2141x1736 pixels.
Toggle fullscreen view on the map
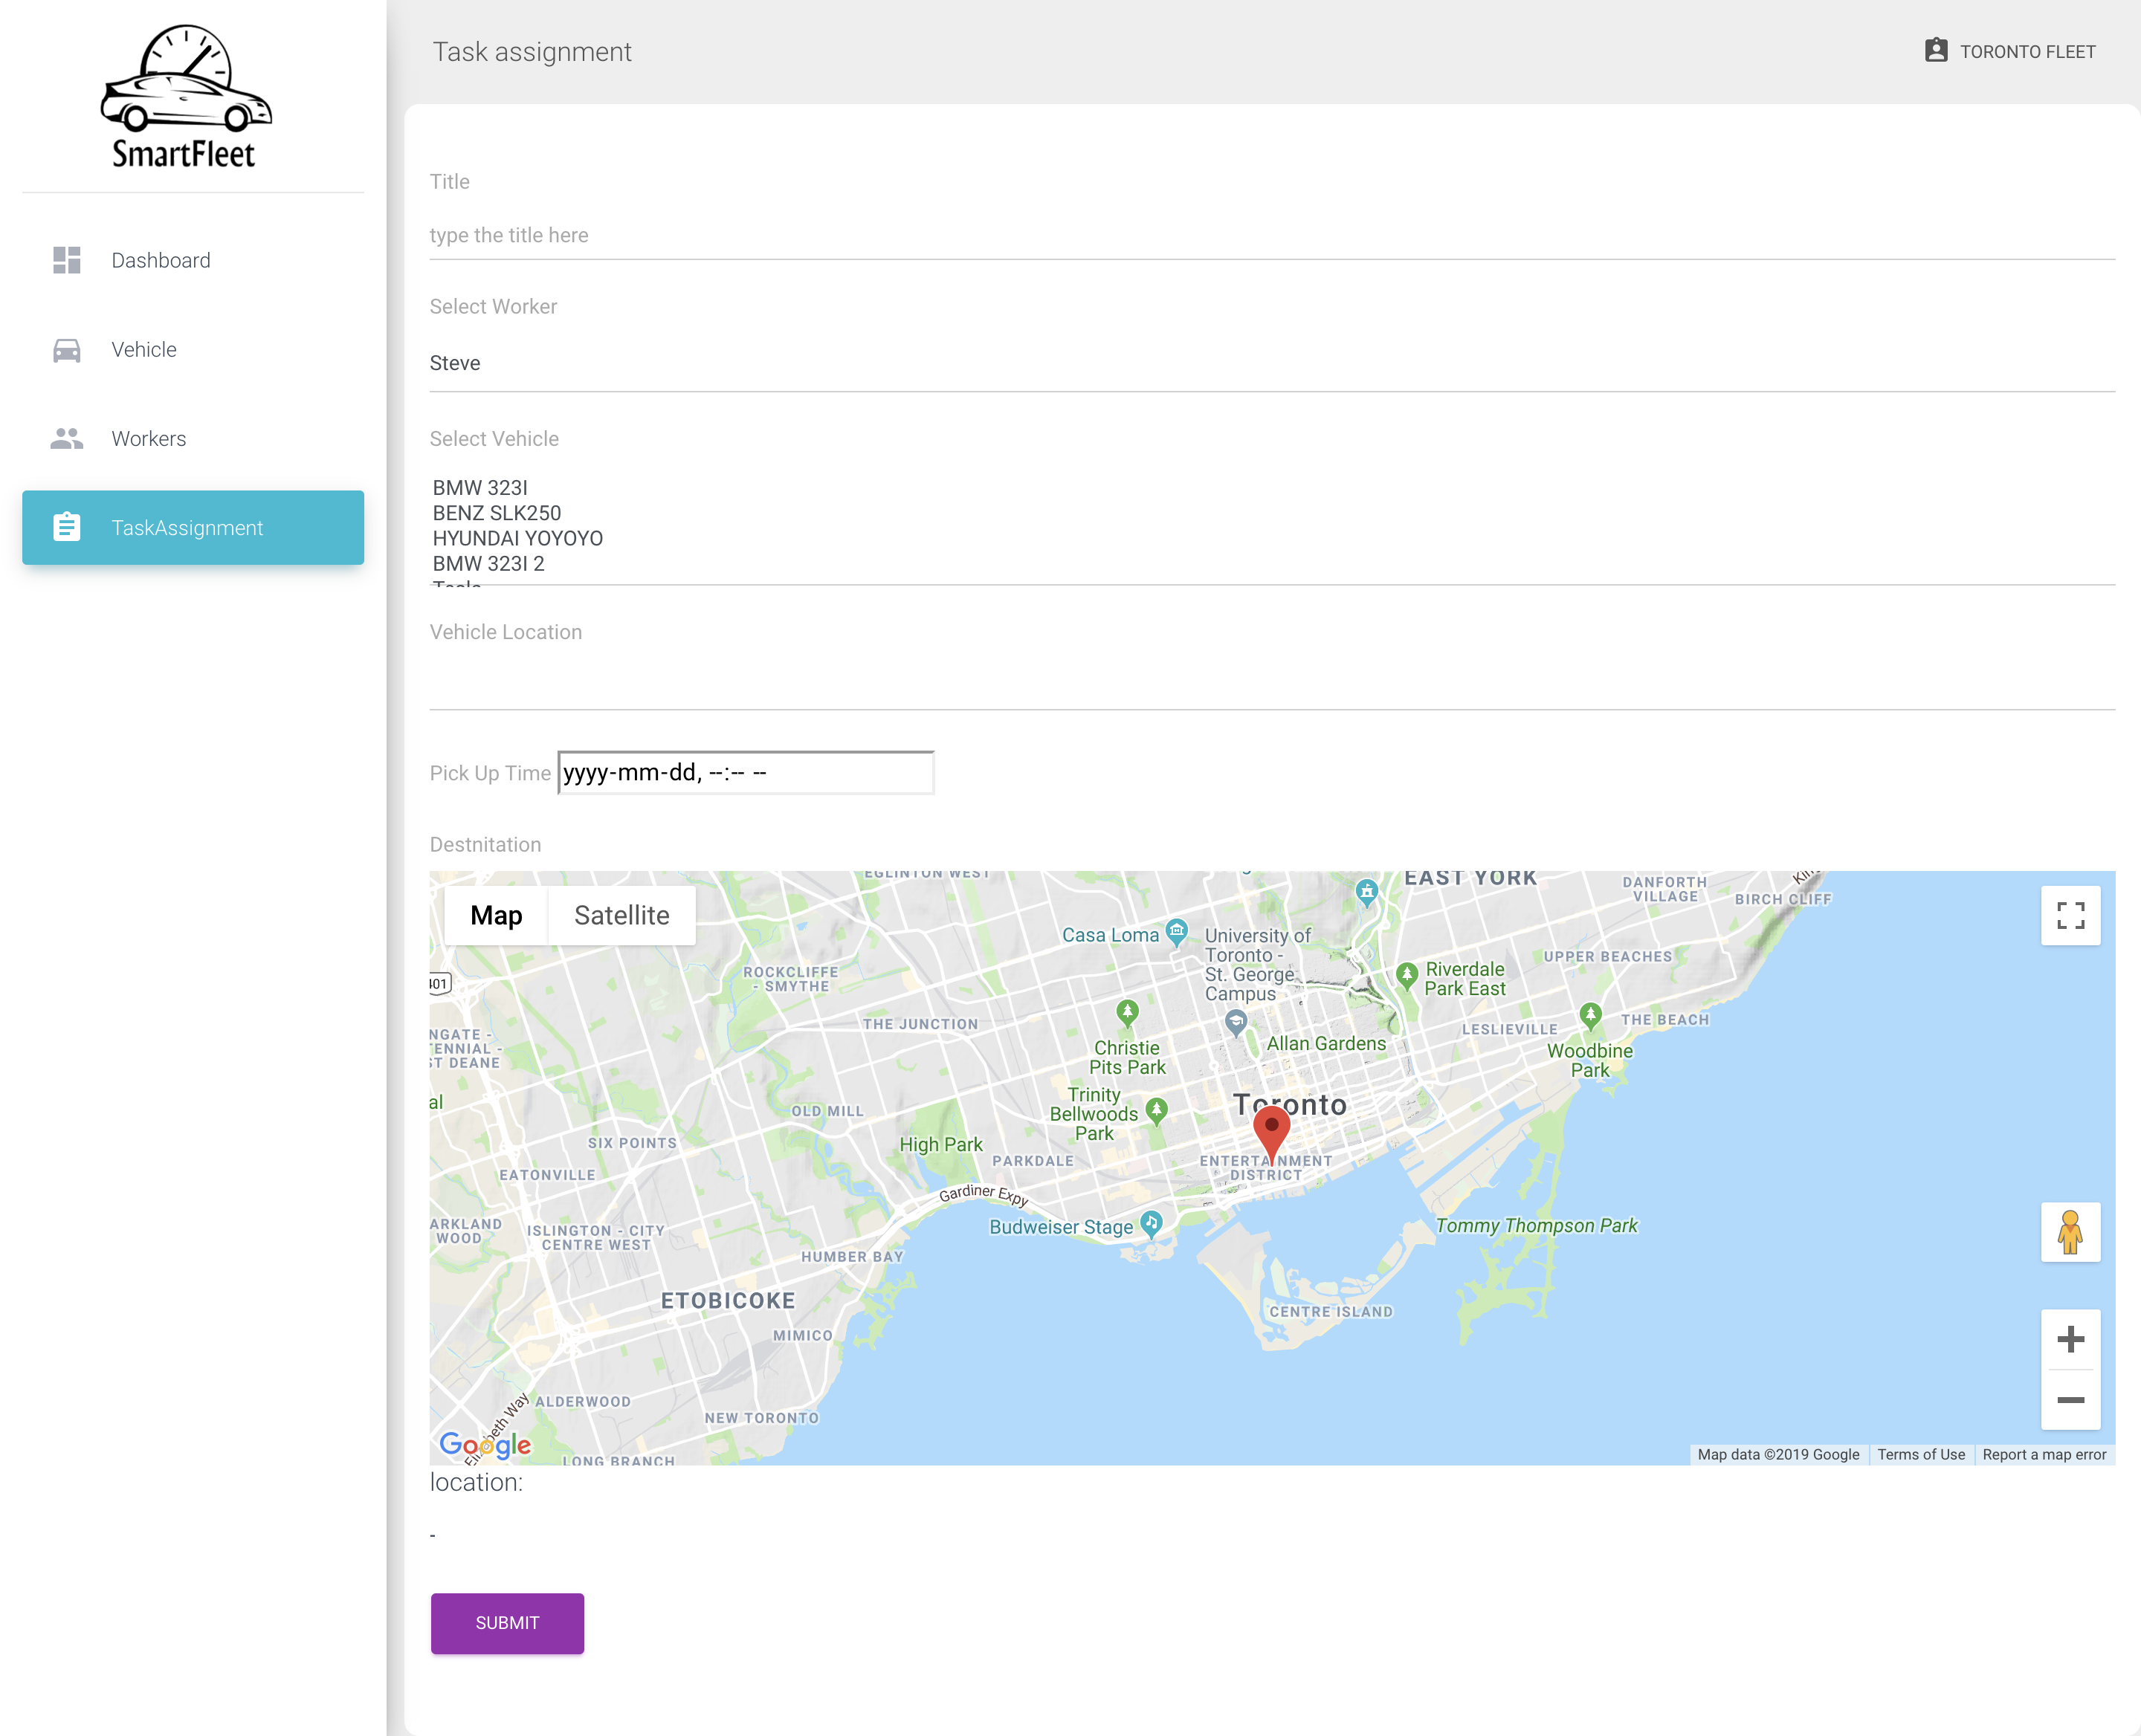coord(2070,915)
